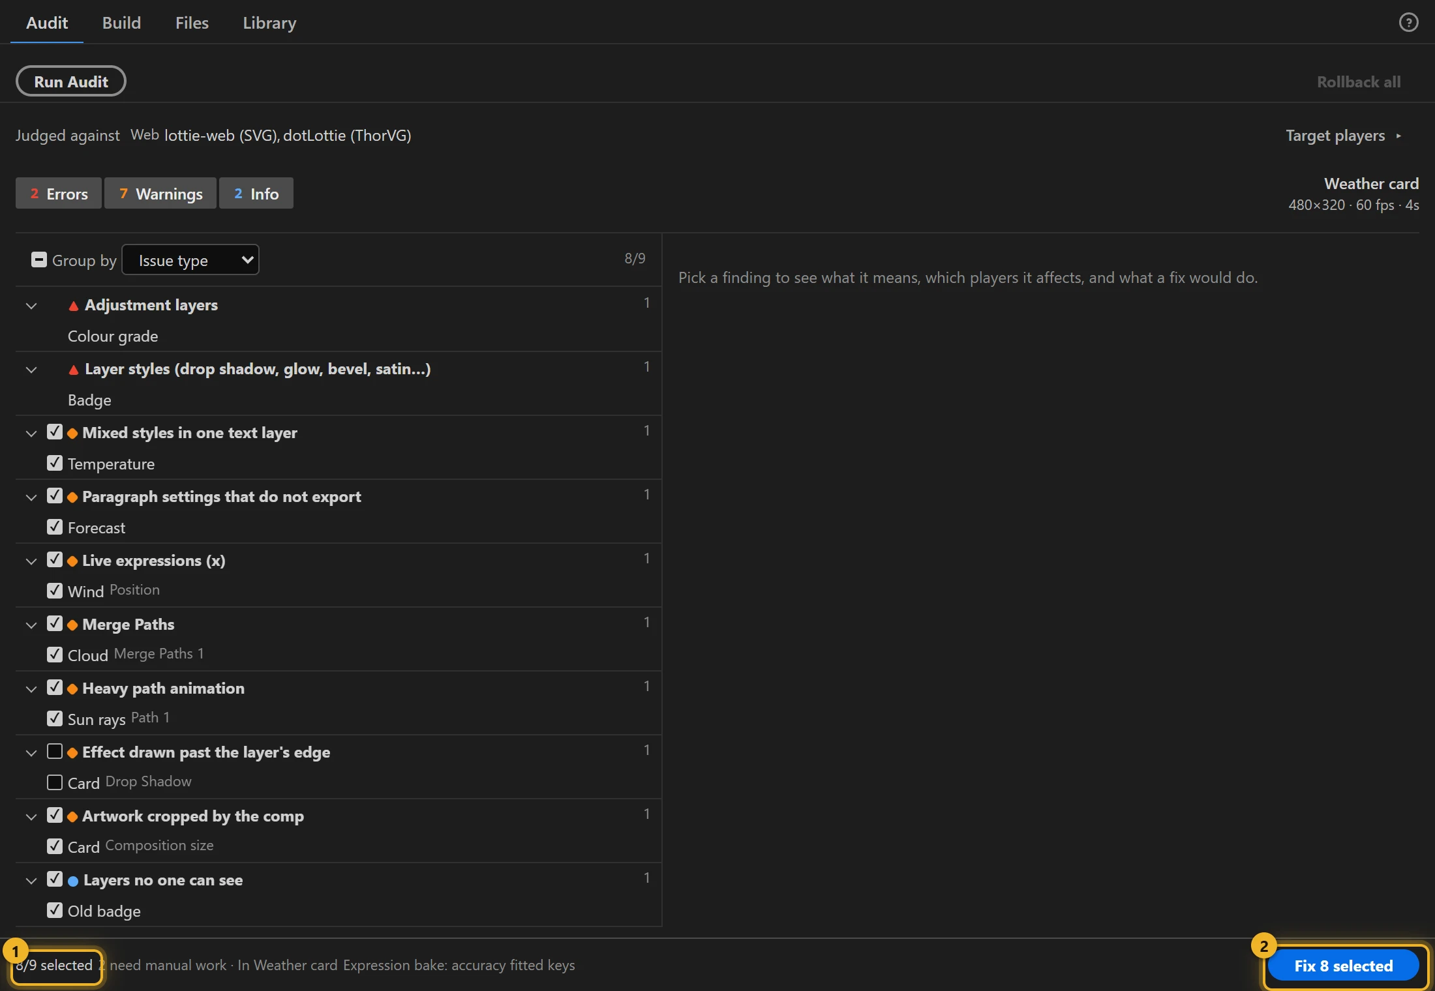Screen dimensions: 1435x991
Task: Open the Library tab
Action: pyautogui.click(x=269, y=23)
